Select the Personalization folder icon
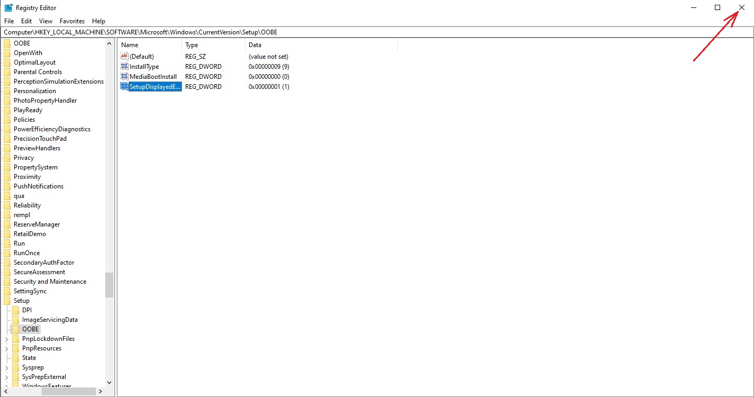Screen dimensions: 754x397 click(x=7, y=91)
